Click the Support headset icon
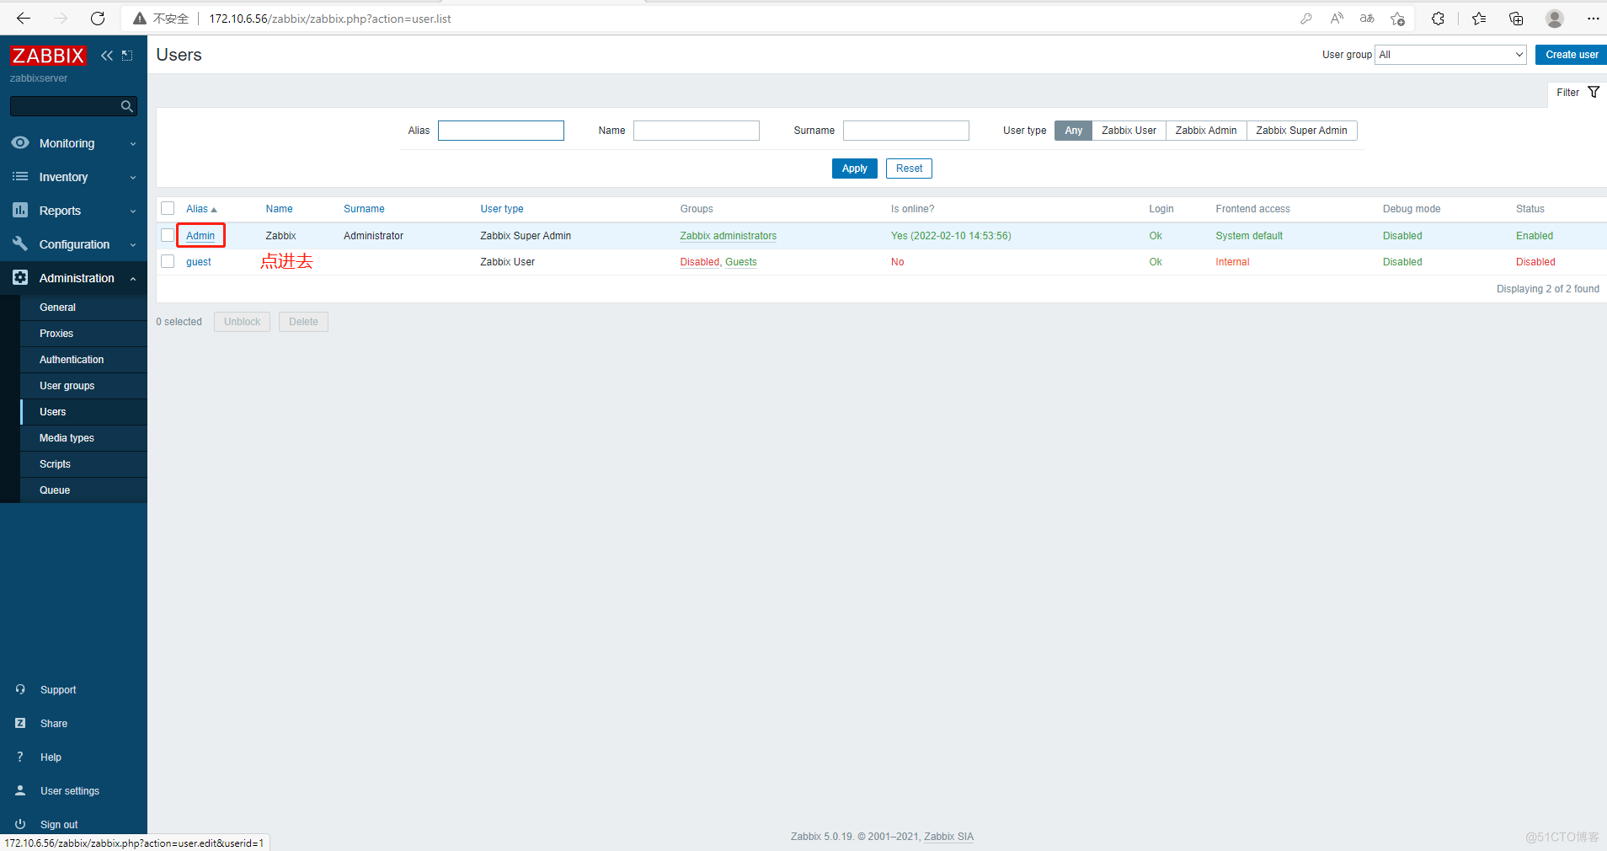The width and height of the screenshot is (1607, 851). (20, 689)
